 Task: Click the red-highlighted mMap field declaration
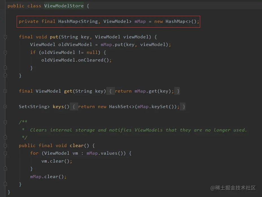tap(108, 21)
